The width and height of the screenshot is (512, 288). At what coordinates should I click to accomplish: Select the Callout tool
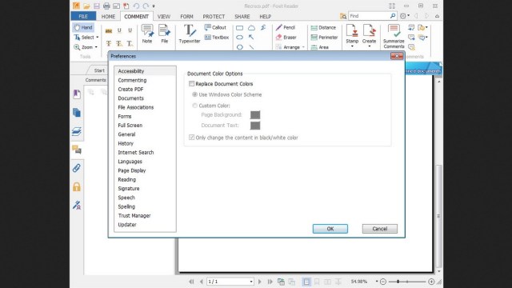(215, 27)
